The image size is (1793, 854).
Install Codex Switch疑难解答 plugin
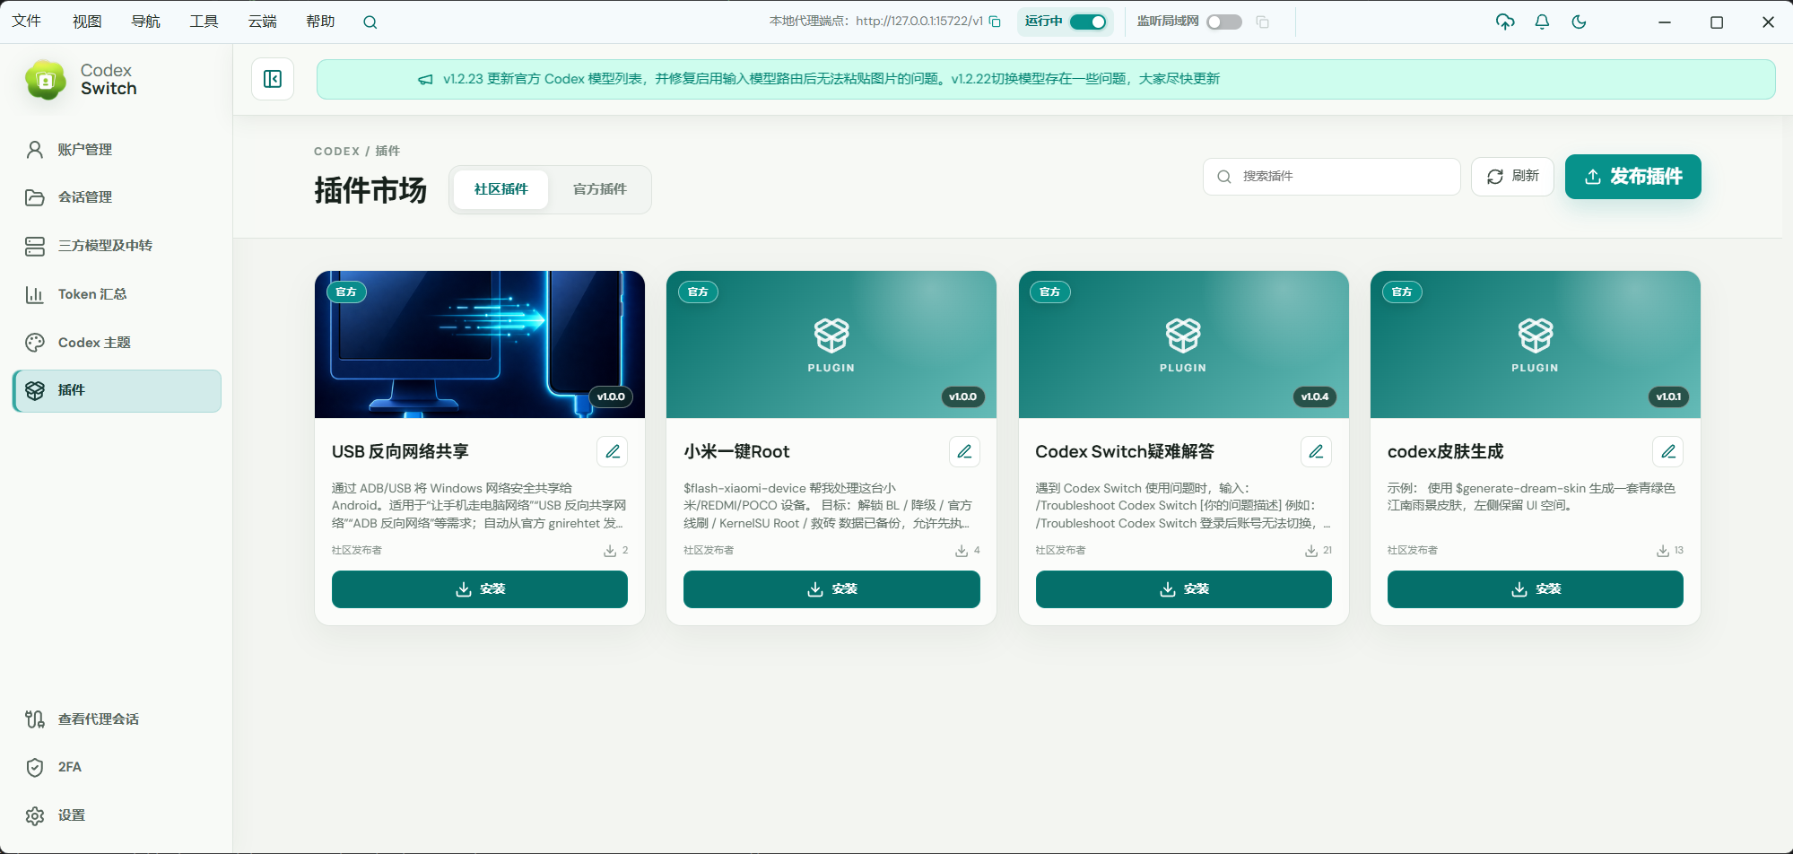(x=1184, y=589)
